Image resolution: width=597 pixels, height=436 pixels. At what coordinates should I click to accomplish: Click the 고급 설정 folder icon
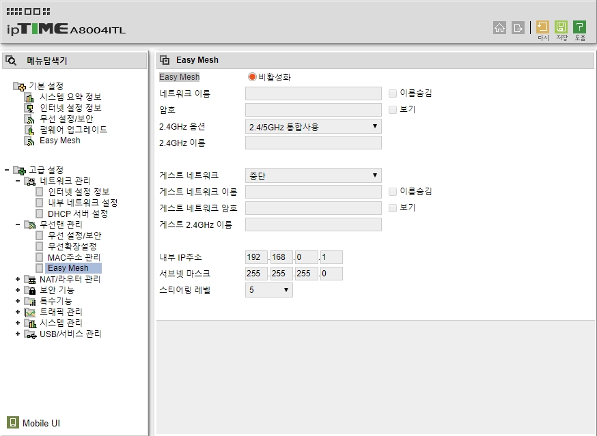click(x=19, y=170)
